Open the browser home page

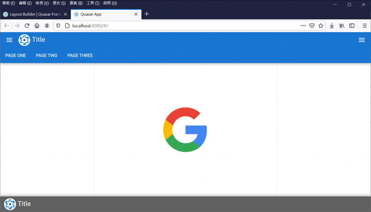(37, 26)
